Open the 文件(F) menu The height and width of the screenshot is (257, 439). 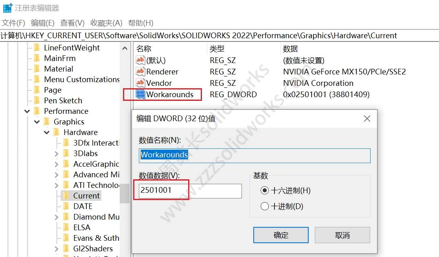tap(13, 23)
